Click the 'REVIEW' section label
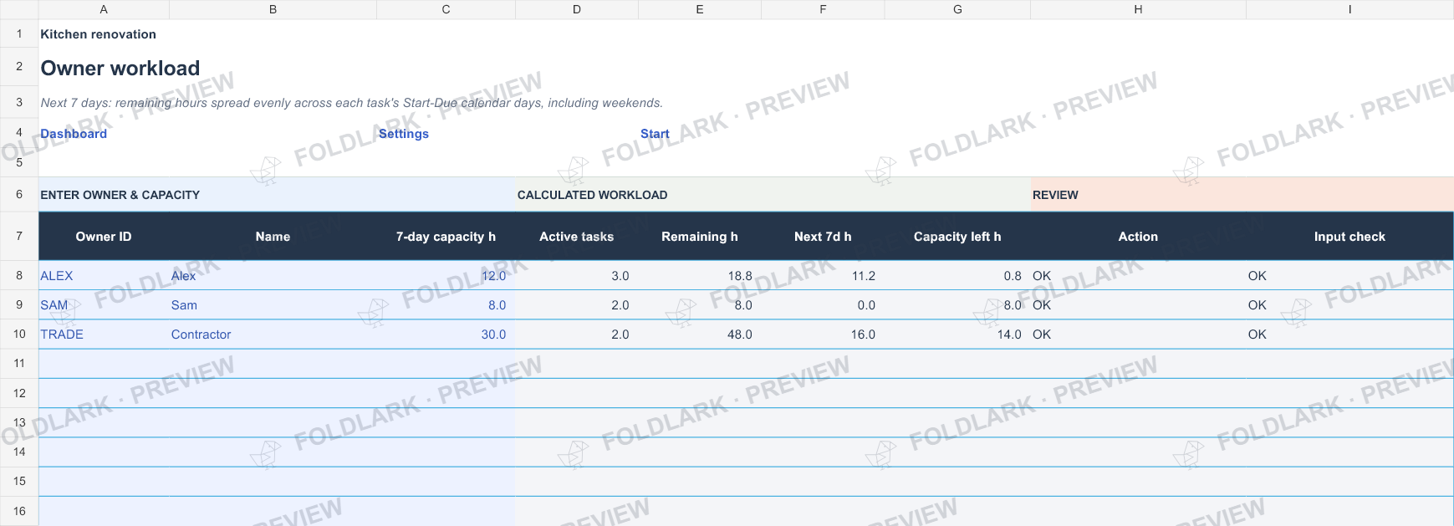Screen dimensions: 1454x526 (1055, 195)
